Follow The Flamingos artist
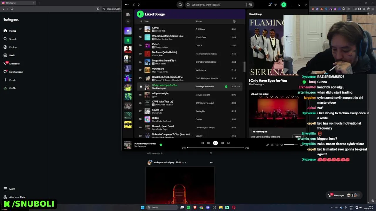 tap(298, 137)
